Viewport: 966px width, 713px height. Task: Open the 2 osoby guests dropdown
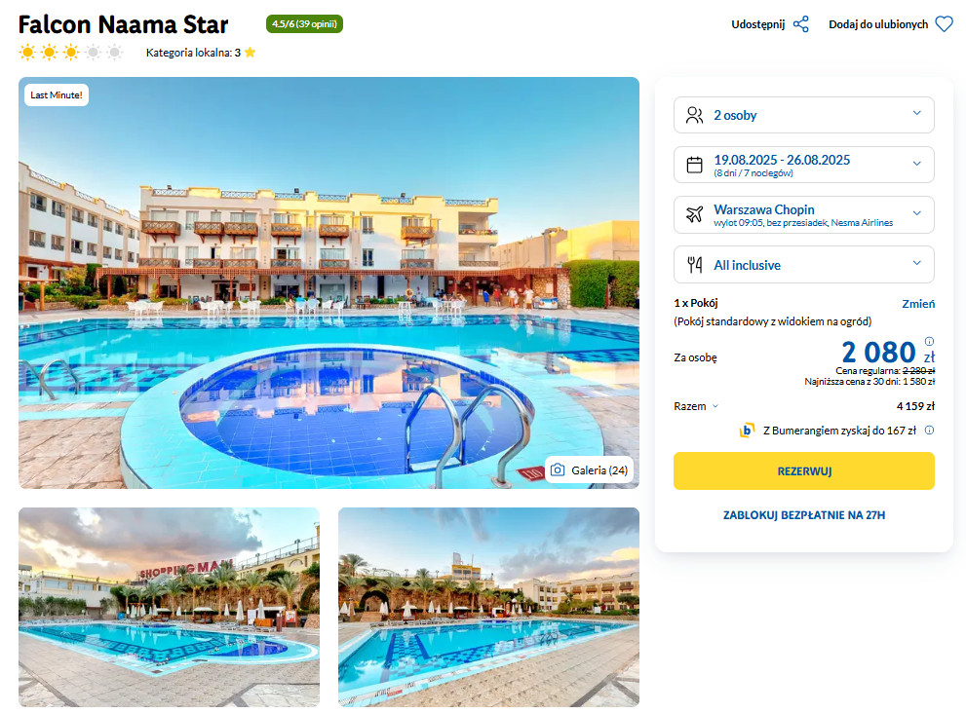coord(804,115)
